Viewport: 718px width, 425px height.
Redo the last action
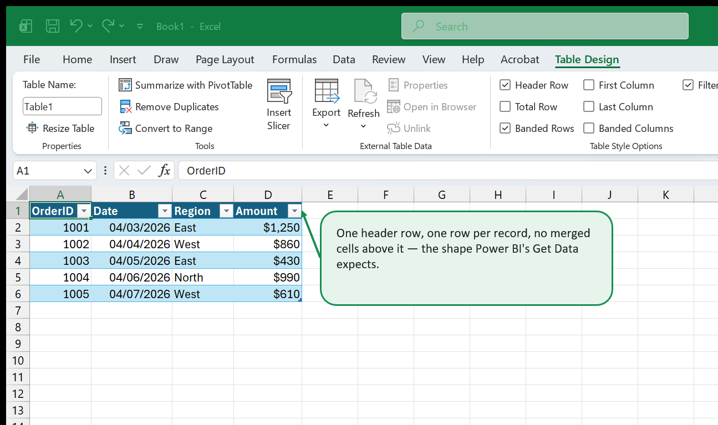(108, 25)
